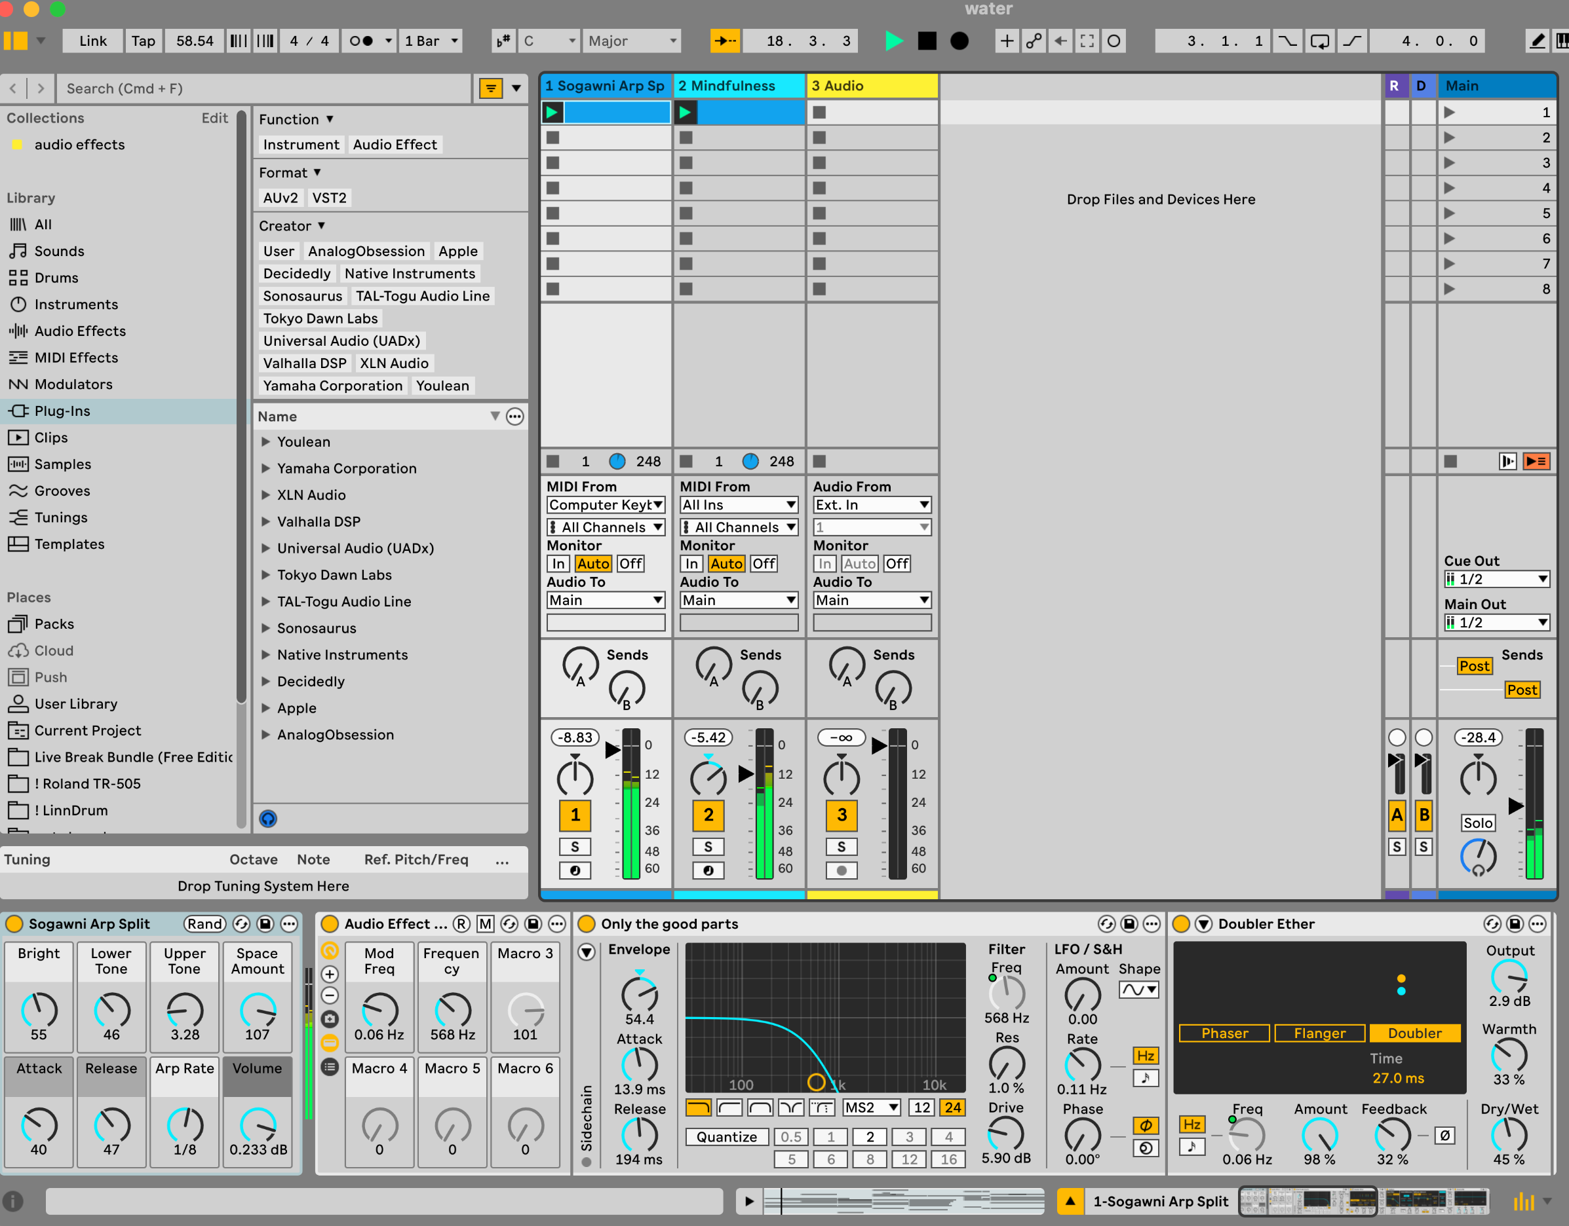1569x1226 pixels.
Task: Toggle the Automation Arm icon
Action: tap(1034, 41)
